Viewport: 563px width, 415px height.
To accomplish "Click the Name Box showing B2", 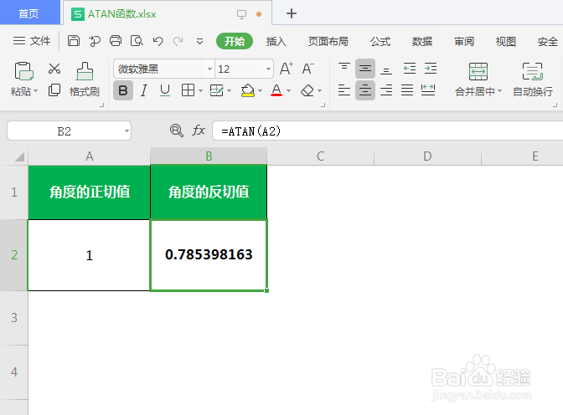I will tap(69, 131).
